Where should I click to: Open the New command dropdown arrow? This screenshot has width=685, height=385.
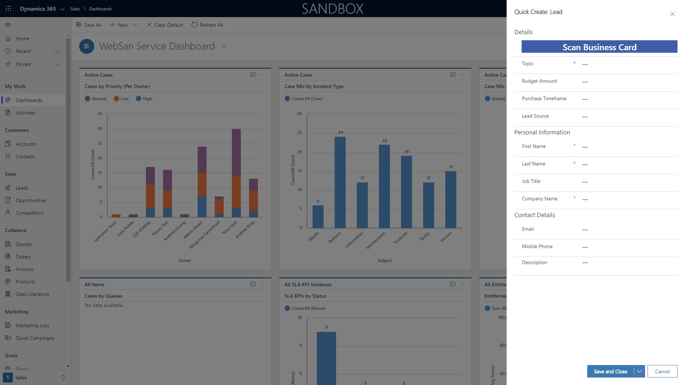tap(135, 25)
